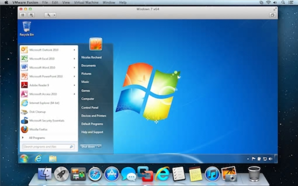Open the Virtual Machine menu
The image size is (298, 186).
[86, 2]
